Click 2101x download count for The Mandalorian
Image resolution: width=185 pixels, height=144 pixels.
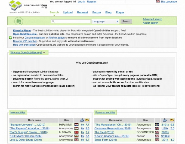click(x=165, y=125)
